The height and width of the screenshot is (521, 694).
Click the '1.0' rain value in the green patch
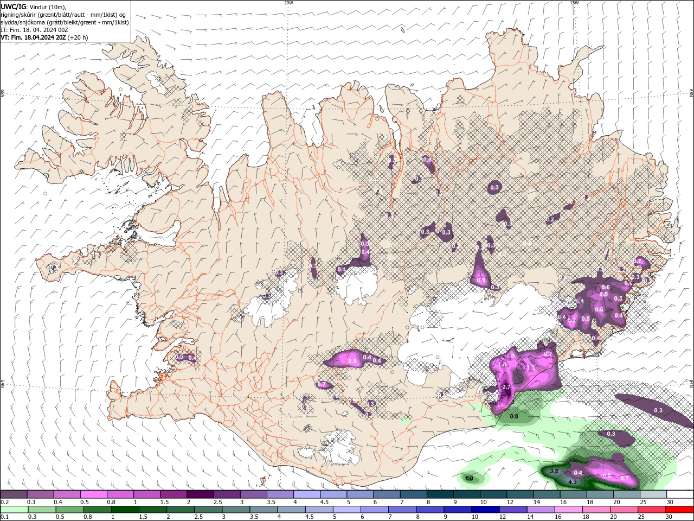pos(469,478)
